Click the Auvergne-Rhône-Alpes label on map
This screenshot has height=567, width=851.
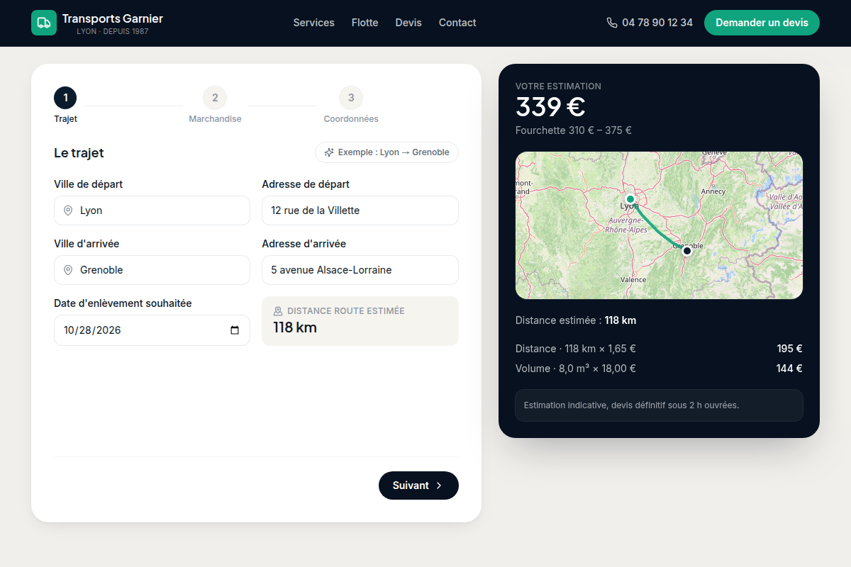(628, 225)
